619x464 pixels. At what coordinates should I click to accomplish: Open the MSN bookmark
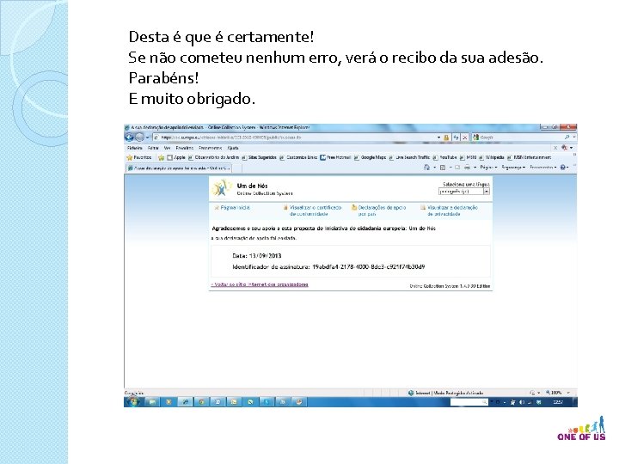[x=469, y=157]
